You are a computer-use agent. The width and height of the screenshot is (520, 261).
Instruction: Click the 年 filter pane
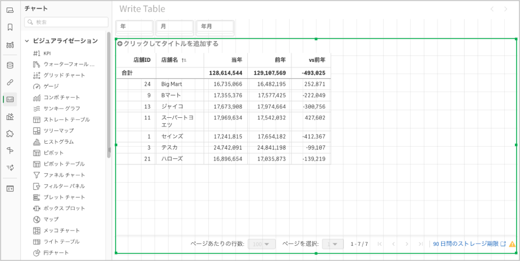pyautogui.click(x=135, y=26)
